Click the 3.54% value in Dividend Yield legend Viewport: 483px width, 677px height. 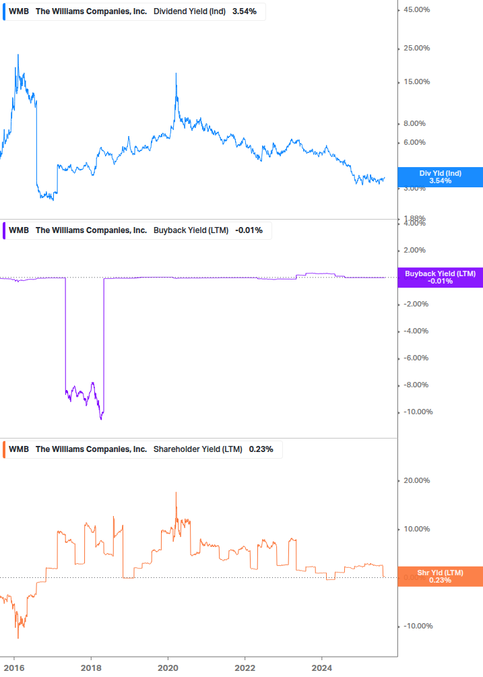pyautogui.click(x=245, y=11)
